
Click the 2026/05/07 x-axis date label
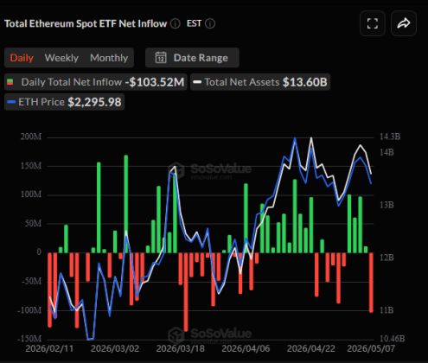click(371, 348)
